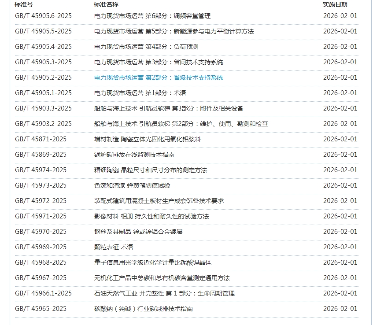Open 碳酸钠（纯碱）行业碳减排技术指南 link
This screenshot has width=384, height=325.
pos(144,309)
